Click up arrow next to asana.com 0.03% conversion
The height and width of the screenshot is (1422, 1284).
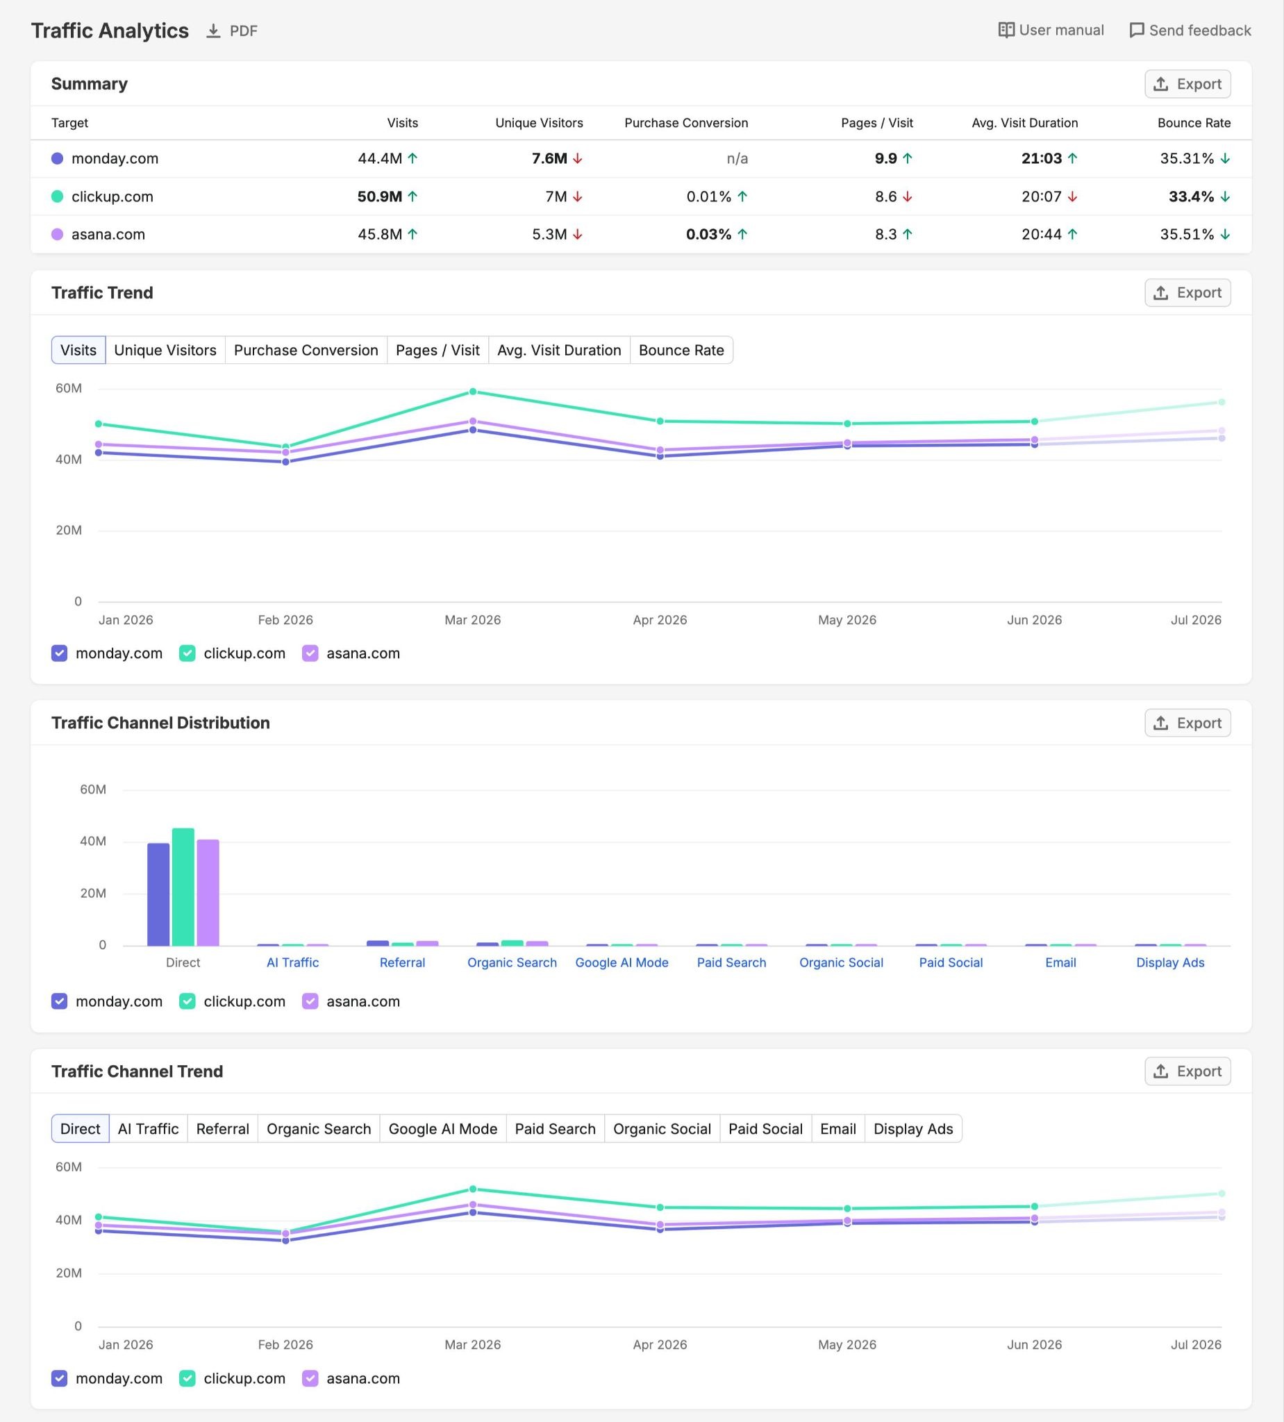point(742,234)
